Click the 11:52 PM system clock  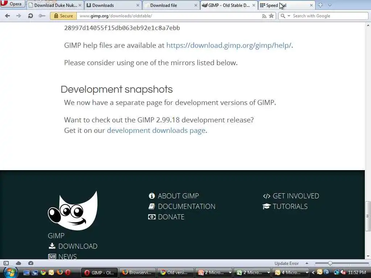click(357, 273)
